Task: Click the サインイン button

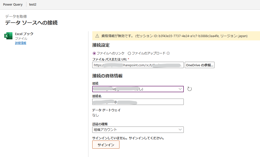Action: [x=106, y=145]
